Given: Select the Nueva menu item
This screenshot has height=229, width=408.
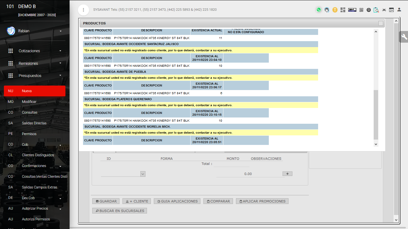Looking at the screenshot, I should pyautogui.click(x=35, y=91).
